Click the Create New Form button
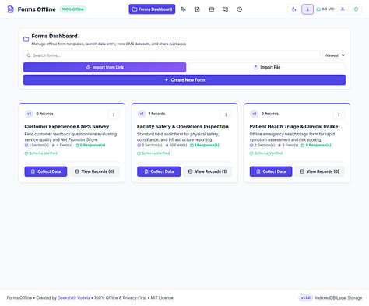Image resolution: width=369 pixels, height=306 pixels. pos(184,80)
